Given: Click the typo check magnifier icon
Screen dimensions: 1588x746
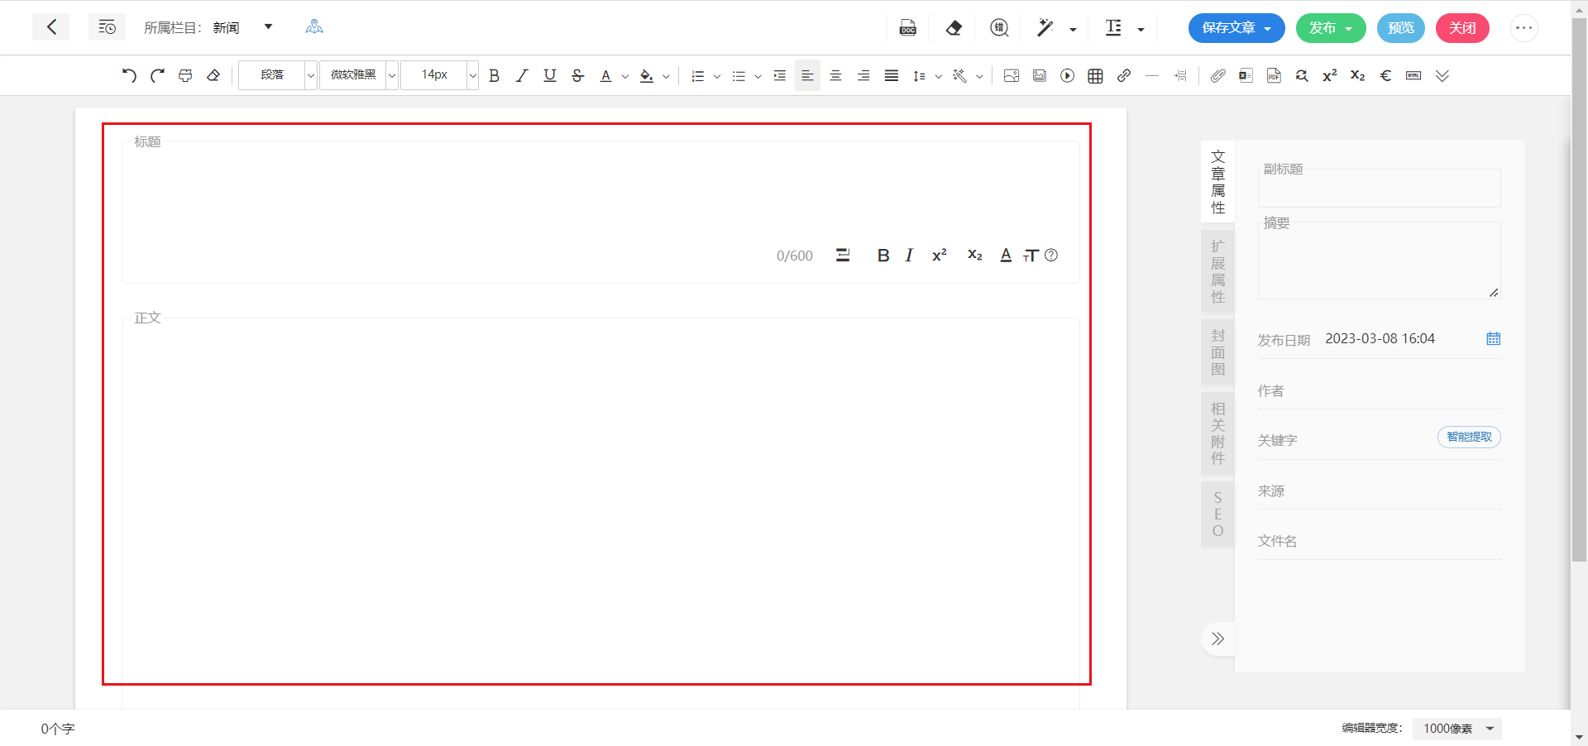Looking at the screenshot, I should pos(999,28).
